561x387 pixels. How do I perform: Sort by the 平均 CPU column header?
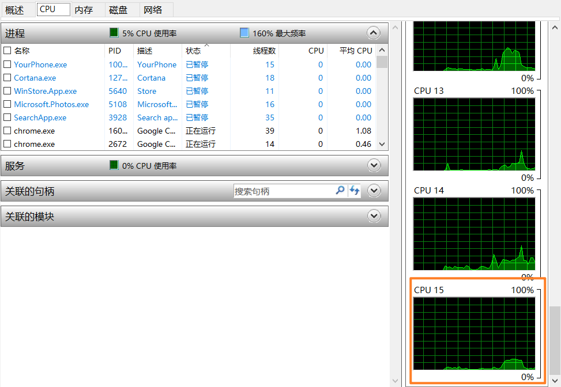coord(356,51)
